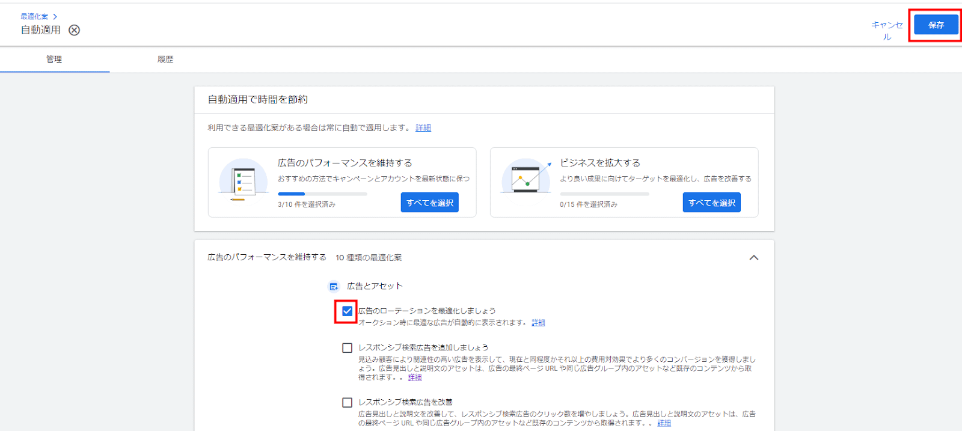Image resolution: width=962 pixels, height=431 pixels.
Task: Click the 3/10 progress bar
Action: (x=322, y=194)
